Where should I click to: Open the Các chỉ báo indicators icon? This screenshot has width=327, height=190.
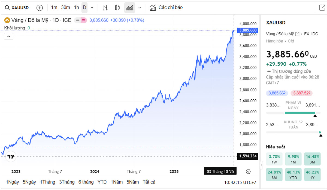tap(153, 8)
